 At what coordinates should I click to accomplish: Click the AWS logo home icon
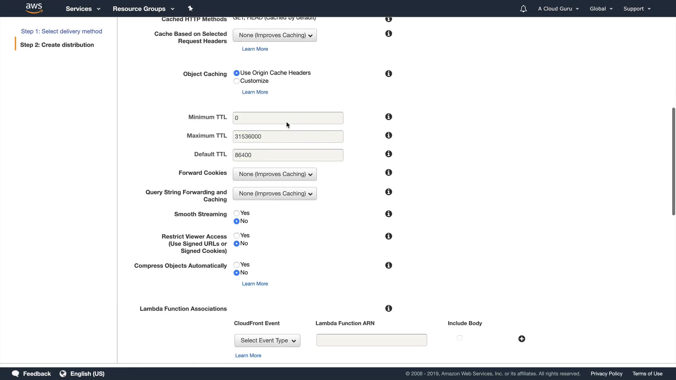tap(34, 8)
